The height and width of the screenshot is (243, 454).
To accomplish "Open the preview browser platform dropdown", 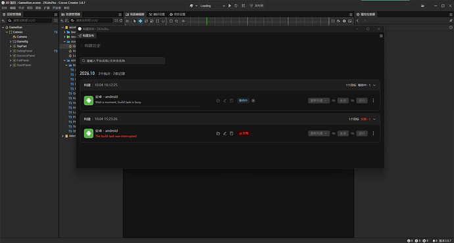I will click(193, 6).
